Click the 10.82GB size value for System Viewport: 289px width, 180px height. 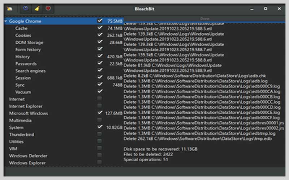[114, 127]
